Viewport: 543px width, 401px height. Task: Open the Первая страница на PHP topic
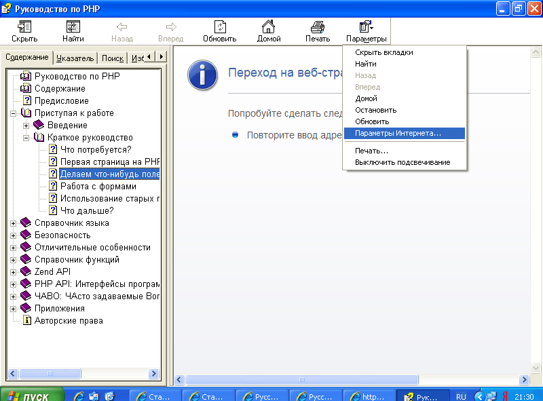click(x=110, y=161)
